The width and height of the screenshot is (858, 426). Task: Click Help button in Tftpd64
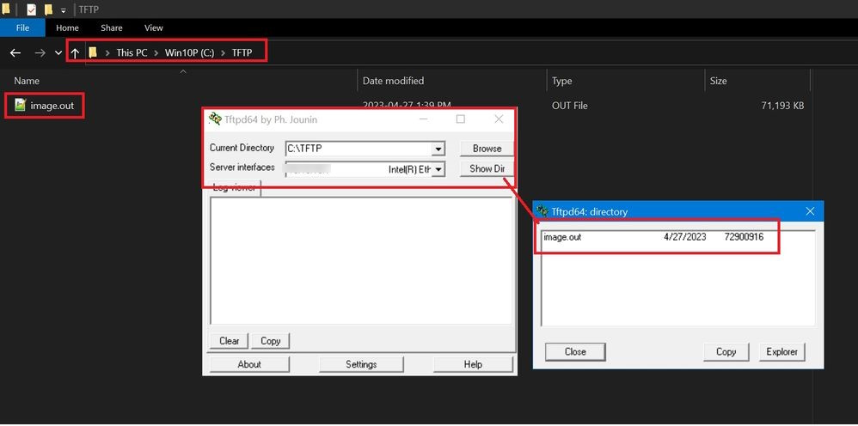473,364
